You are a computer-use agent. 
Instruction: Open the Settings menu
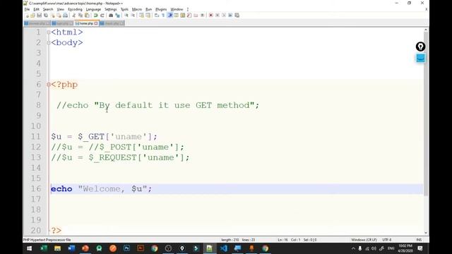pyautogui.click(x=110, y=9)
